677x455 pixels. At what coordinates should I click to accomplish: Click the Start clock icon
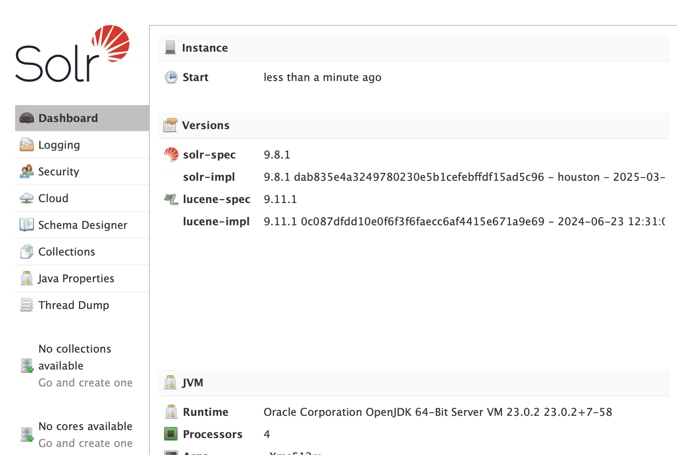(x=171, y=77)
